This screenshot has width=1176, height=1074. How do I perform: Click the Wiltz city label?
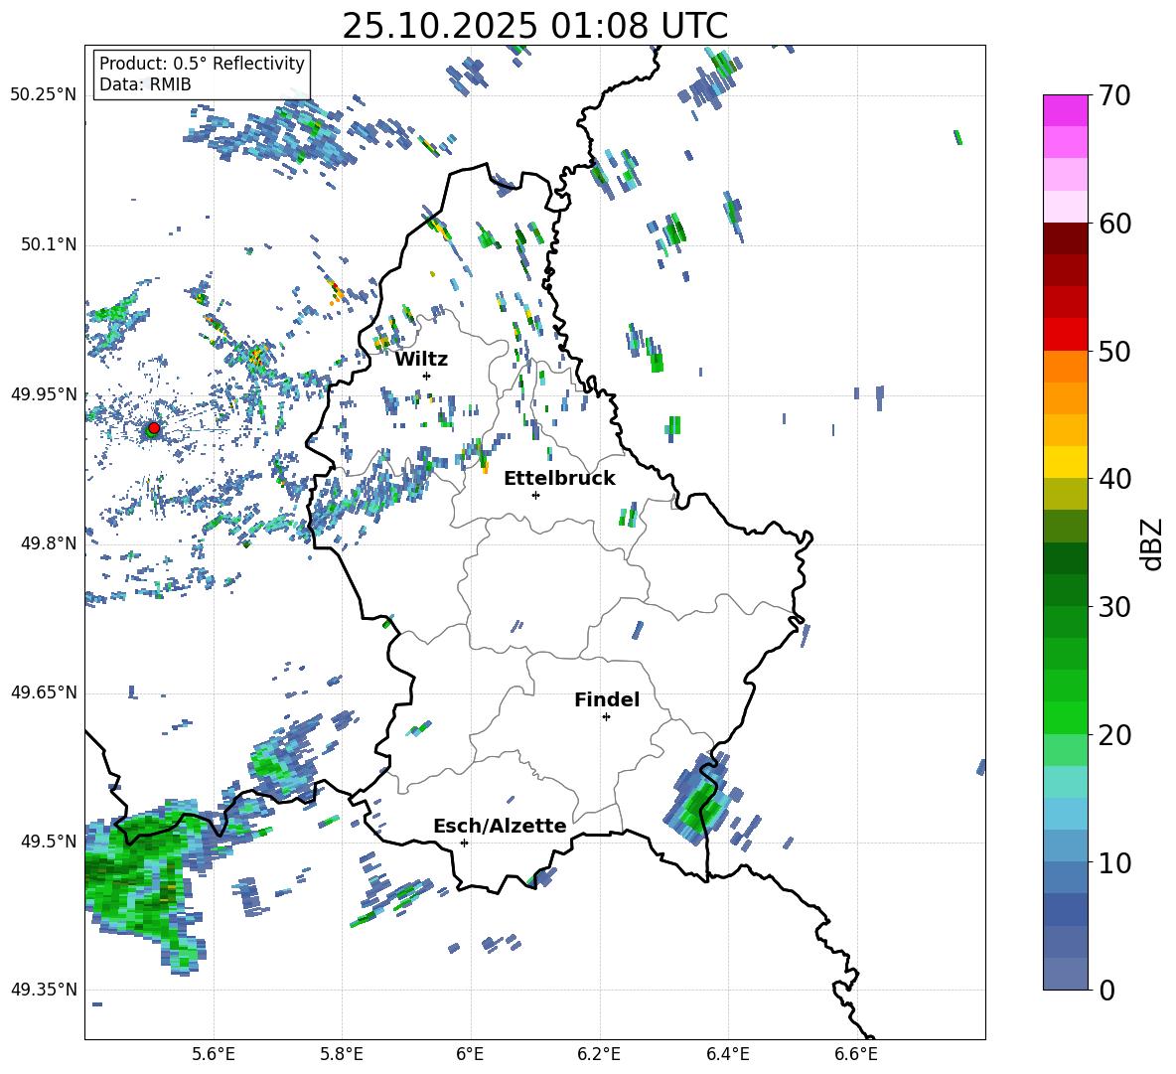(421, 360)
